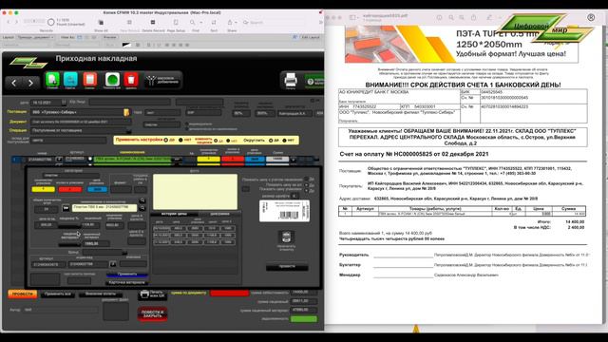Viewport: 608px width, 342px height.
Task: Click the Sort toolbar icon
Action: [x=214, y=23]
